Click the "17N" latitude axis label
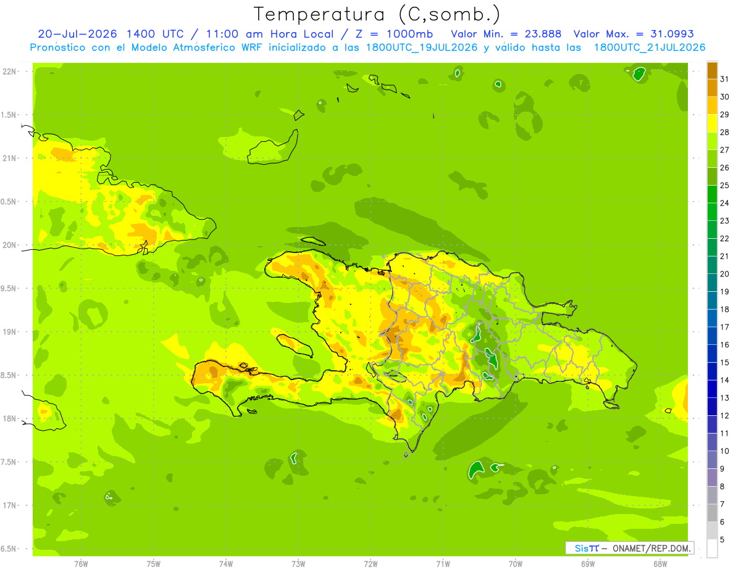Screen dimensions: 741x572 (10, 505)
